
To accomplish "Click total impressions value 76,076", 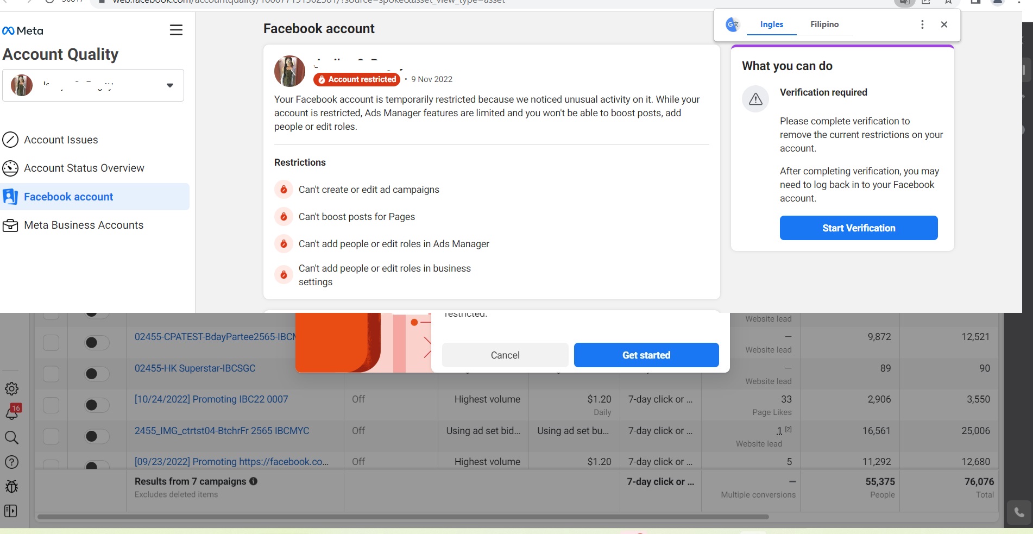I will click(979, 482).
